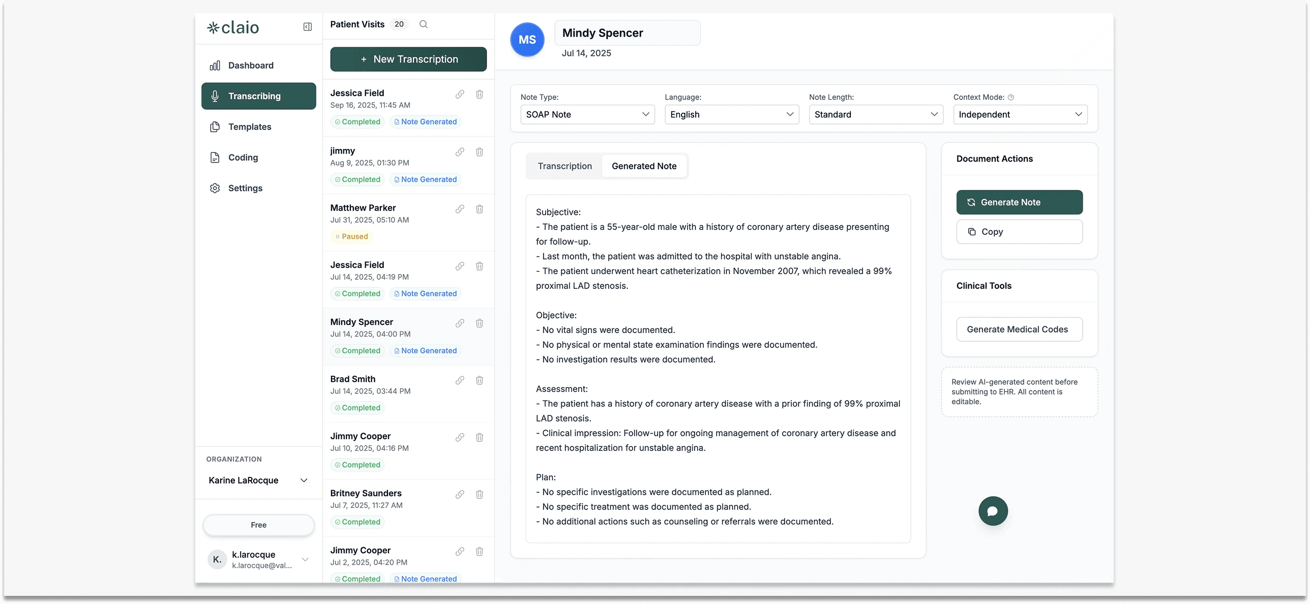The image size is (1310, 604).
Task: Delete Matthew Parker visit with trash icon
Action: [x=479, y=209]
